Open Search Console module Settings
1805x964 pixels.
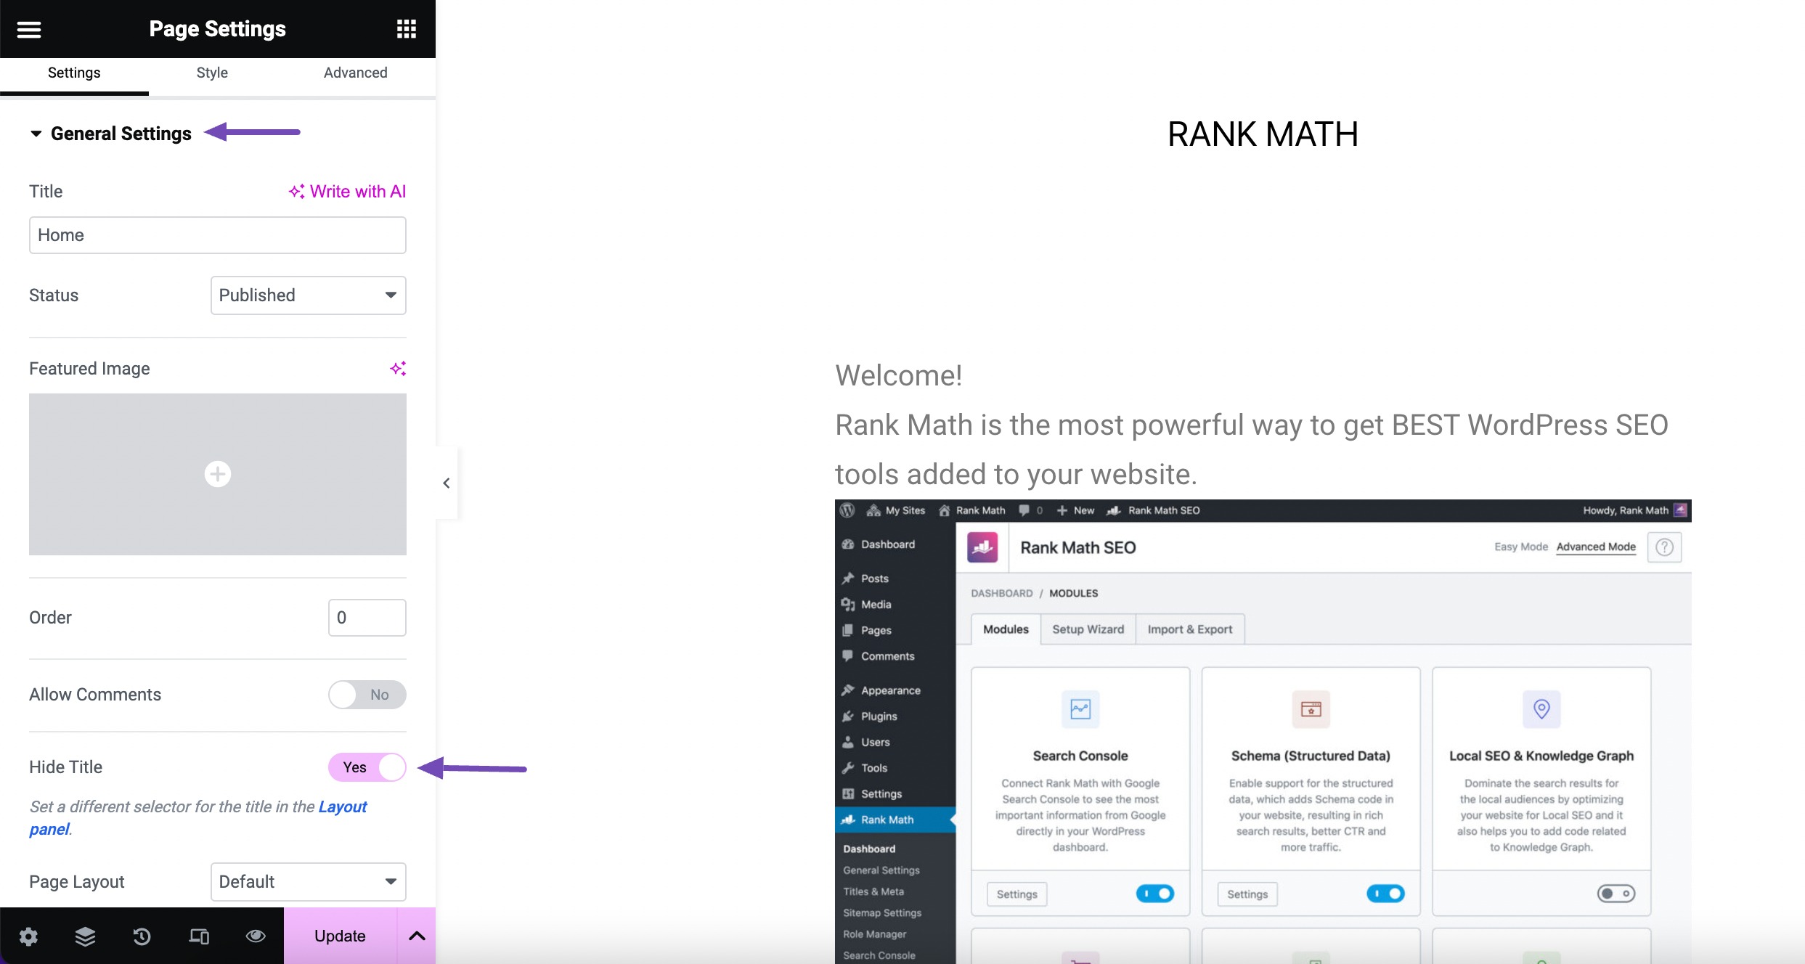coord(1017,894)
